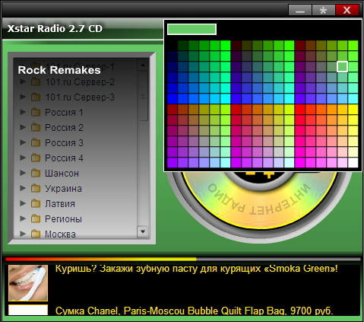
Task: Pick the pure yellow palette swatch
Action: coord(353,110)
